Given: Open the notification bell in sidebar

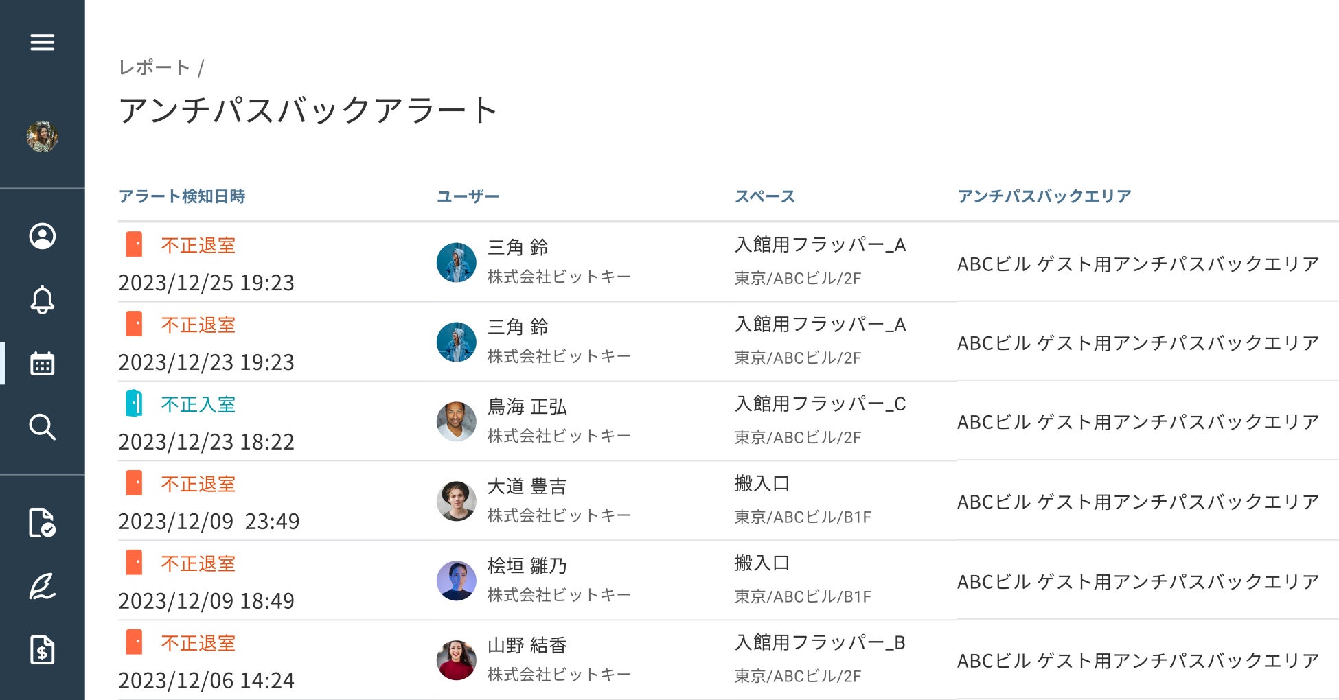Looking at the screenshot, I should [42, 300].
